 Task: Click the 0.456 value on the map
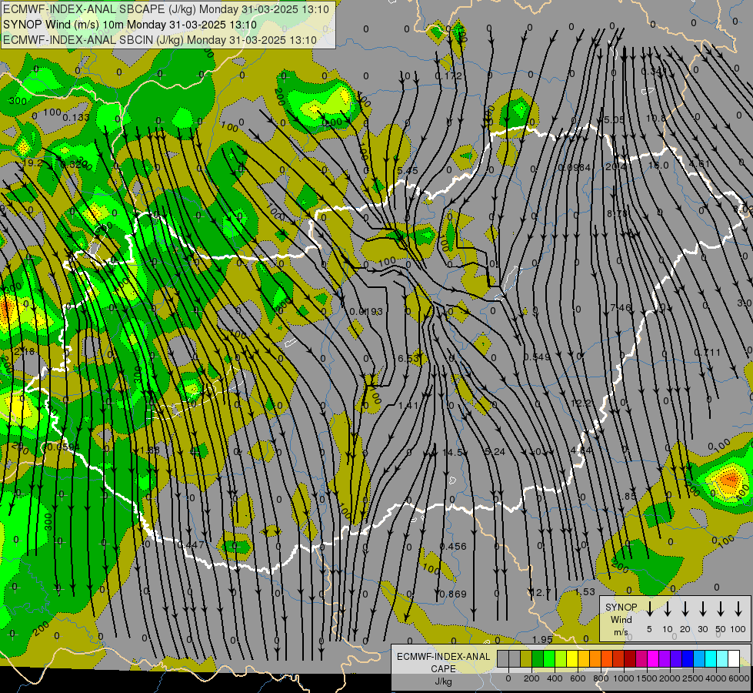[x=453, y=547]
